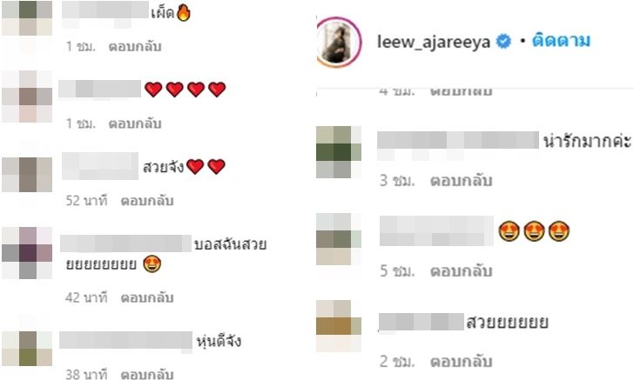Reply to the บอสฉันสวย comment

click(x=147, y=297)
